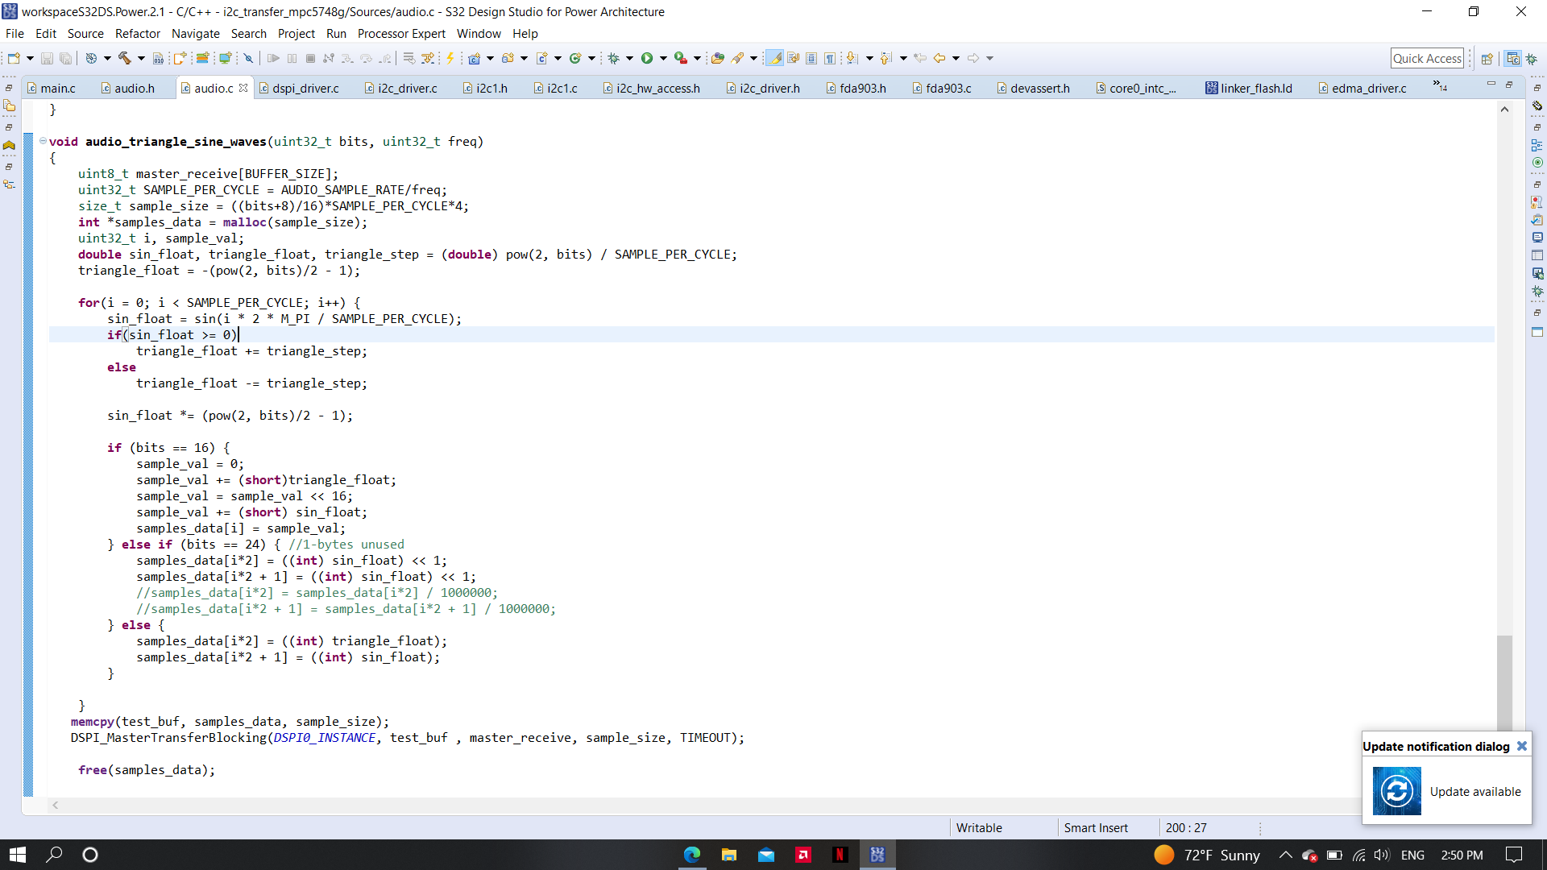Image resolution: width=1547 pixels, height=870 pixels.
Task: Open Microsoft Edge from the taskbar
Action: click(x=691, y=855)
